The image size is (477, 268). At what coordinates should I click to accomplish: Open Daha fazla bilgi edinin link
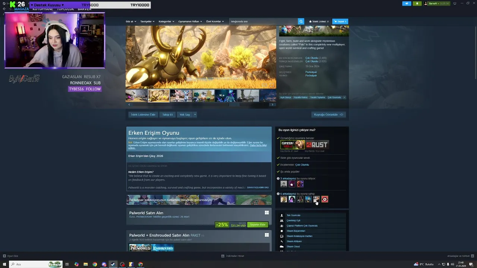tap(258, 145)
